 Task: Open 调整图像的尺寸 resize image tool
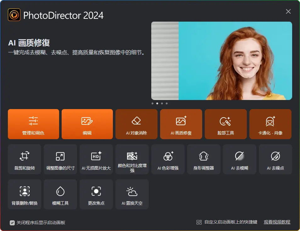coord(60,159)
